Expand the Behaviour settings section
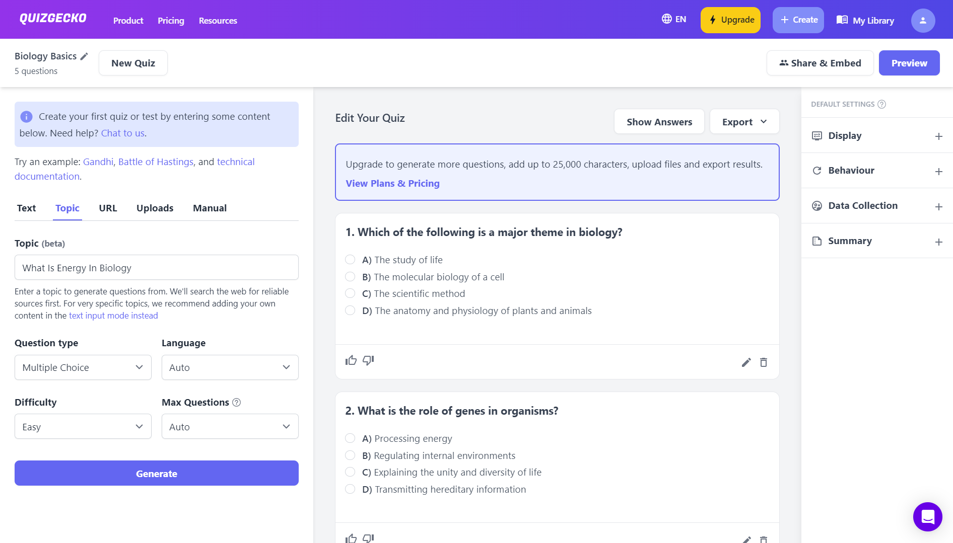 (x=877, y=171)
